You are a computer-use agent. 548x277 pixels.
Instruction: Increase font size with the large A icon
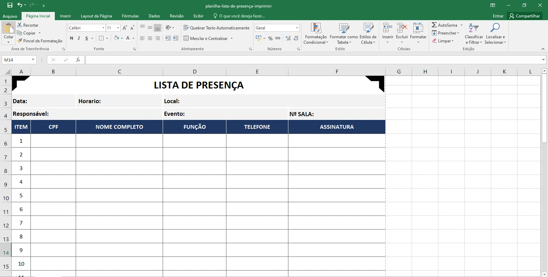pos(125,28)
